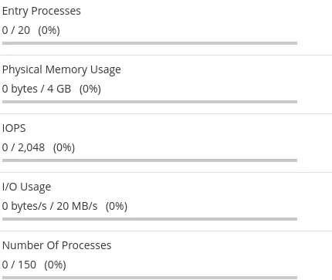The width and height of the screenshot is (332, 280).
Task: Select the IOPS progress bar
Action: (150, 160)
